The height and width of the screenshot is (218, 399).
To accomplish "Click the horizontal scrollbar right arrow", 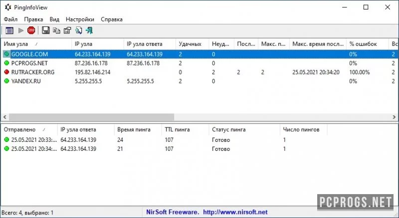I will (394, 117).
